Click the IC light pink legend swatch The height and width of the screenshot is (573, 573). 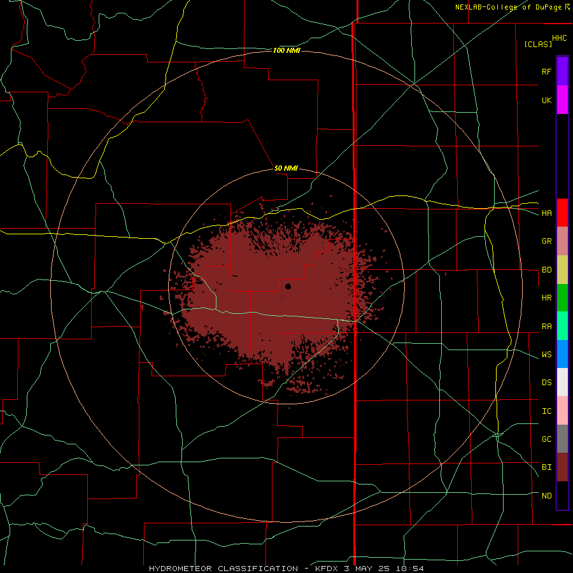pos(562,411)
